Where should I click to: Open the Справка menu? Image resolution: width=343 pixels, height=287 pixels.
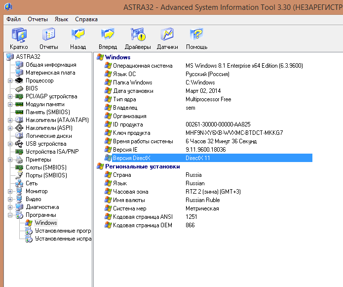click(86, 19)
